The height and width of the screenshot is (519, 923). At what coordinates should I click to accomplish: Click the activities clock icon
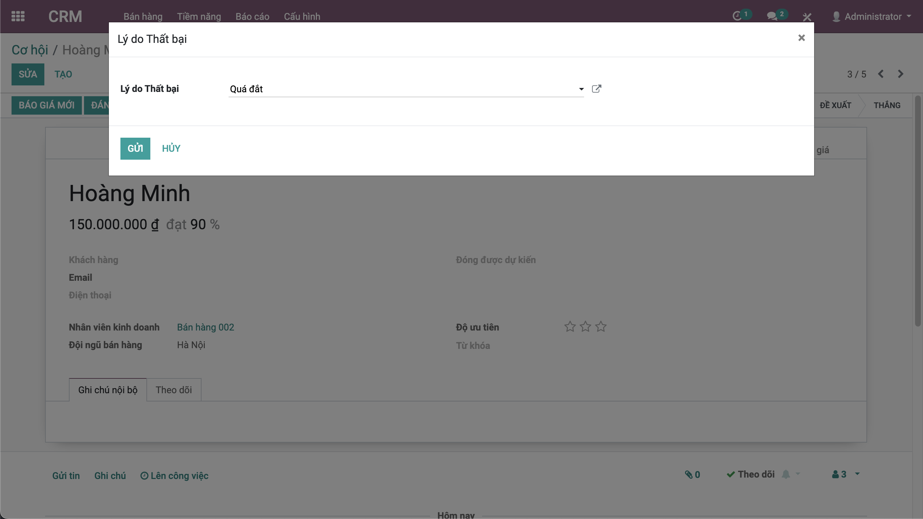coord(737,16)
